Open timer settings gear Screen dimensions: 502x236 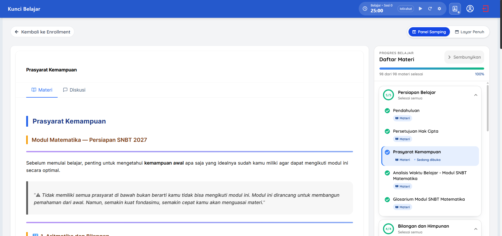pyautogui.click(x=439, y=9)
